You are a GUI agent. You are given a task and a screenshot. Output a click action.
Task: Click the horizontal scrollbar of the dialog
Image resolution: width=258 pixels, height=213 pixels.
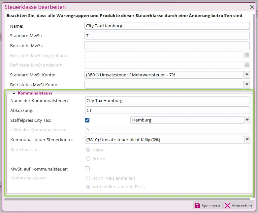pos(127,199)
